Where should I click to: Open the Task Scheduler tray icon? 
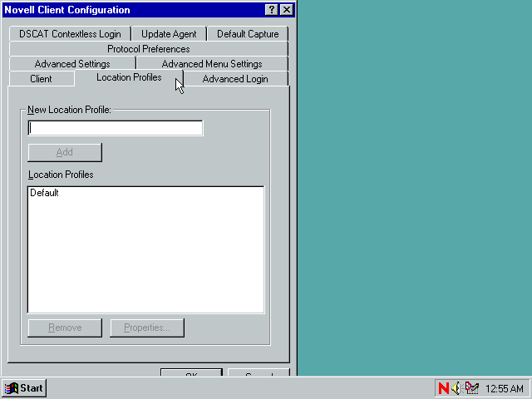pos(472,388)
